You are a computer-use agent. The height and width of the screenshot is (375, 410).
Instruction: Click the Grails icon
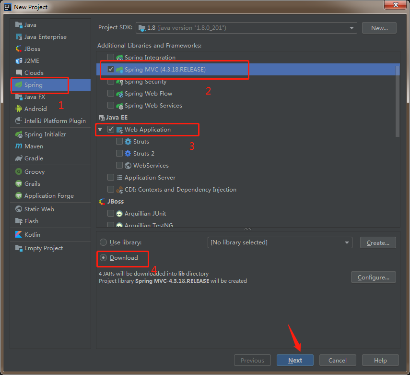[19, 183]
